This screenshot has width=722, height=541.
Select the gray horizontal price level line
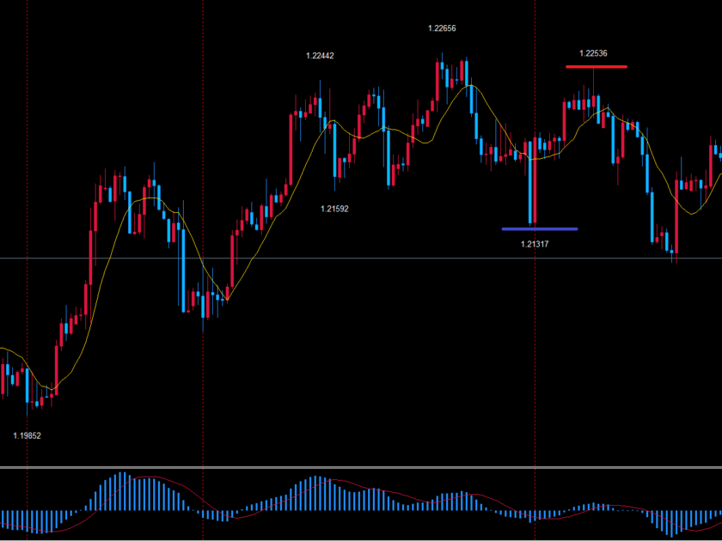click(361, 258)
